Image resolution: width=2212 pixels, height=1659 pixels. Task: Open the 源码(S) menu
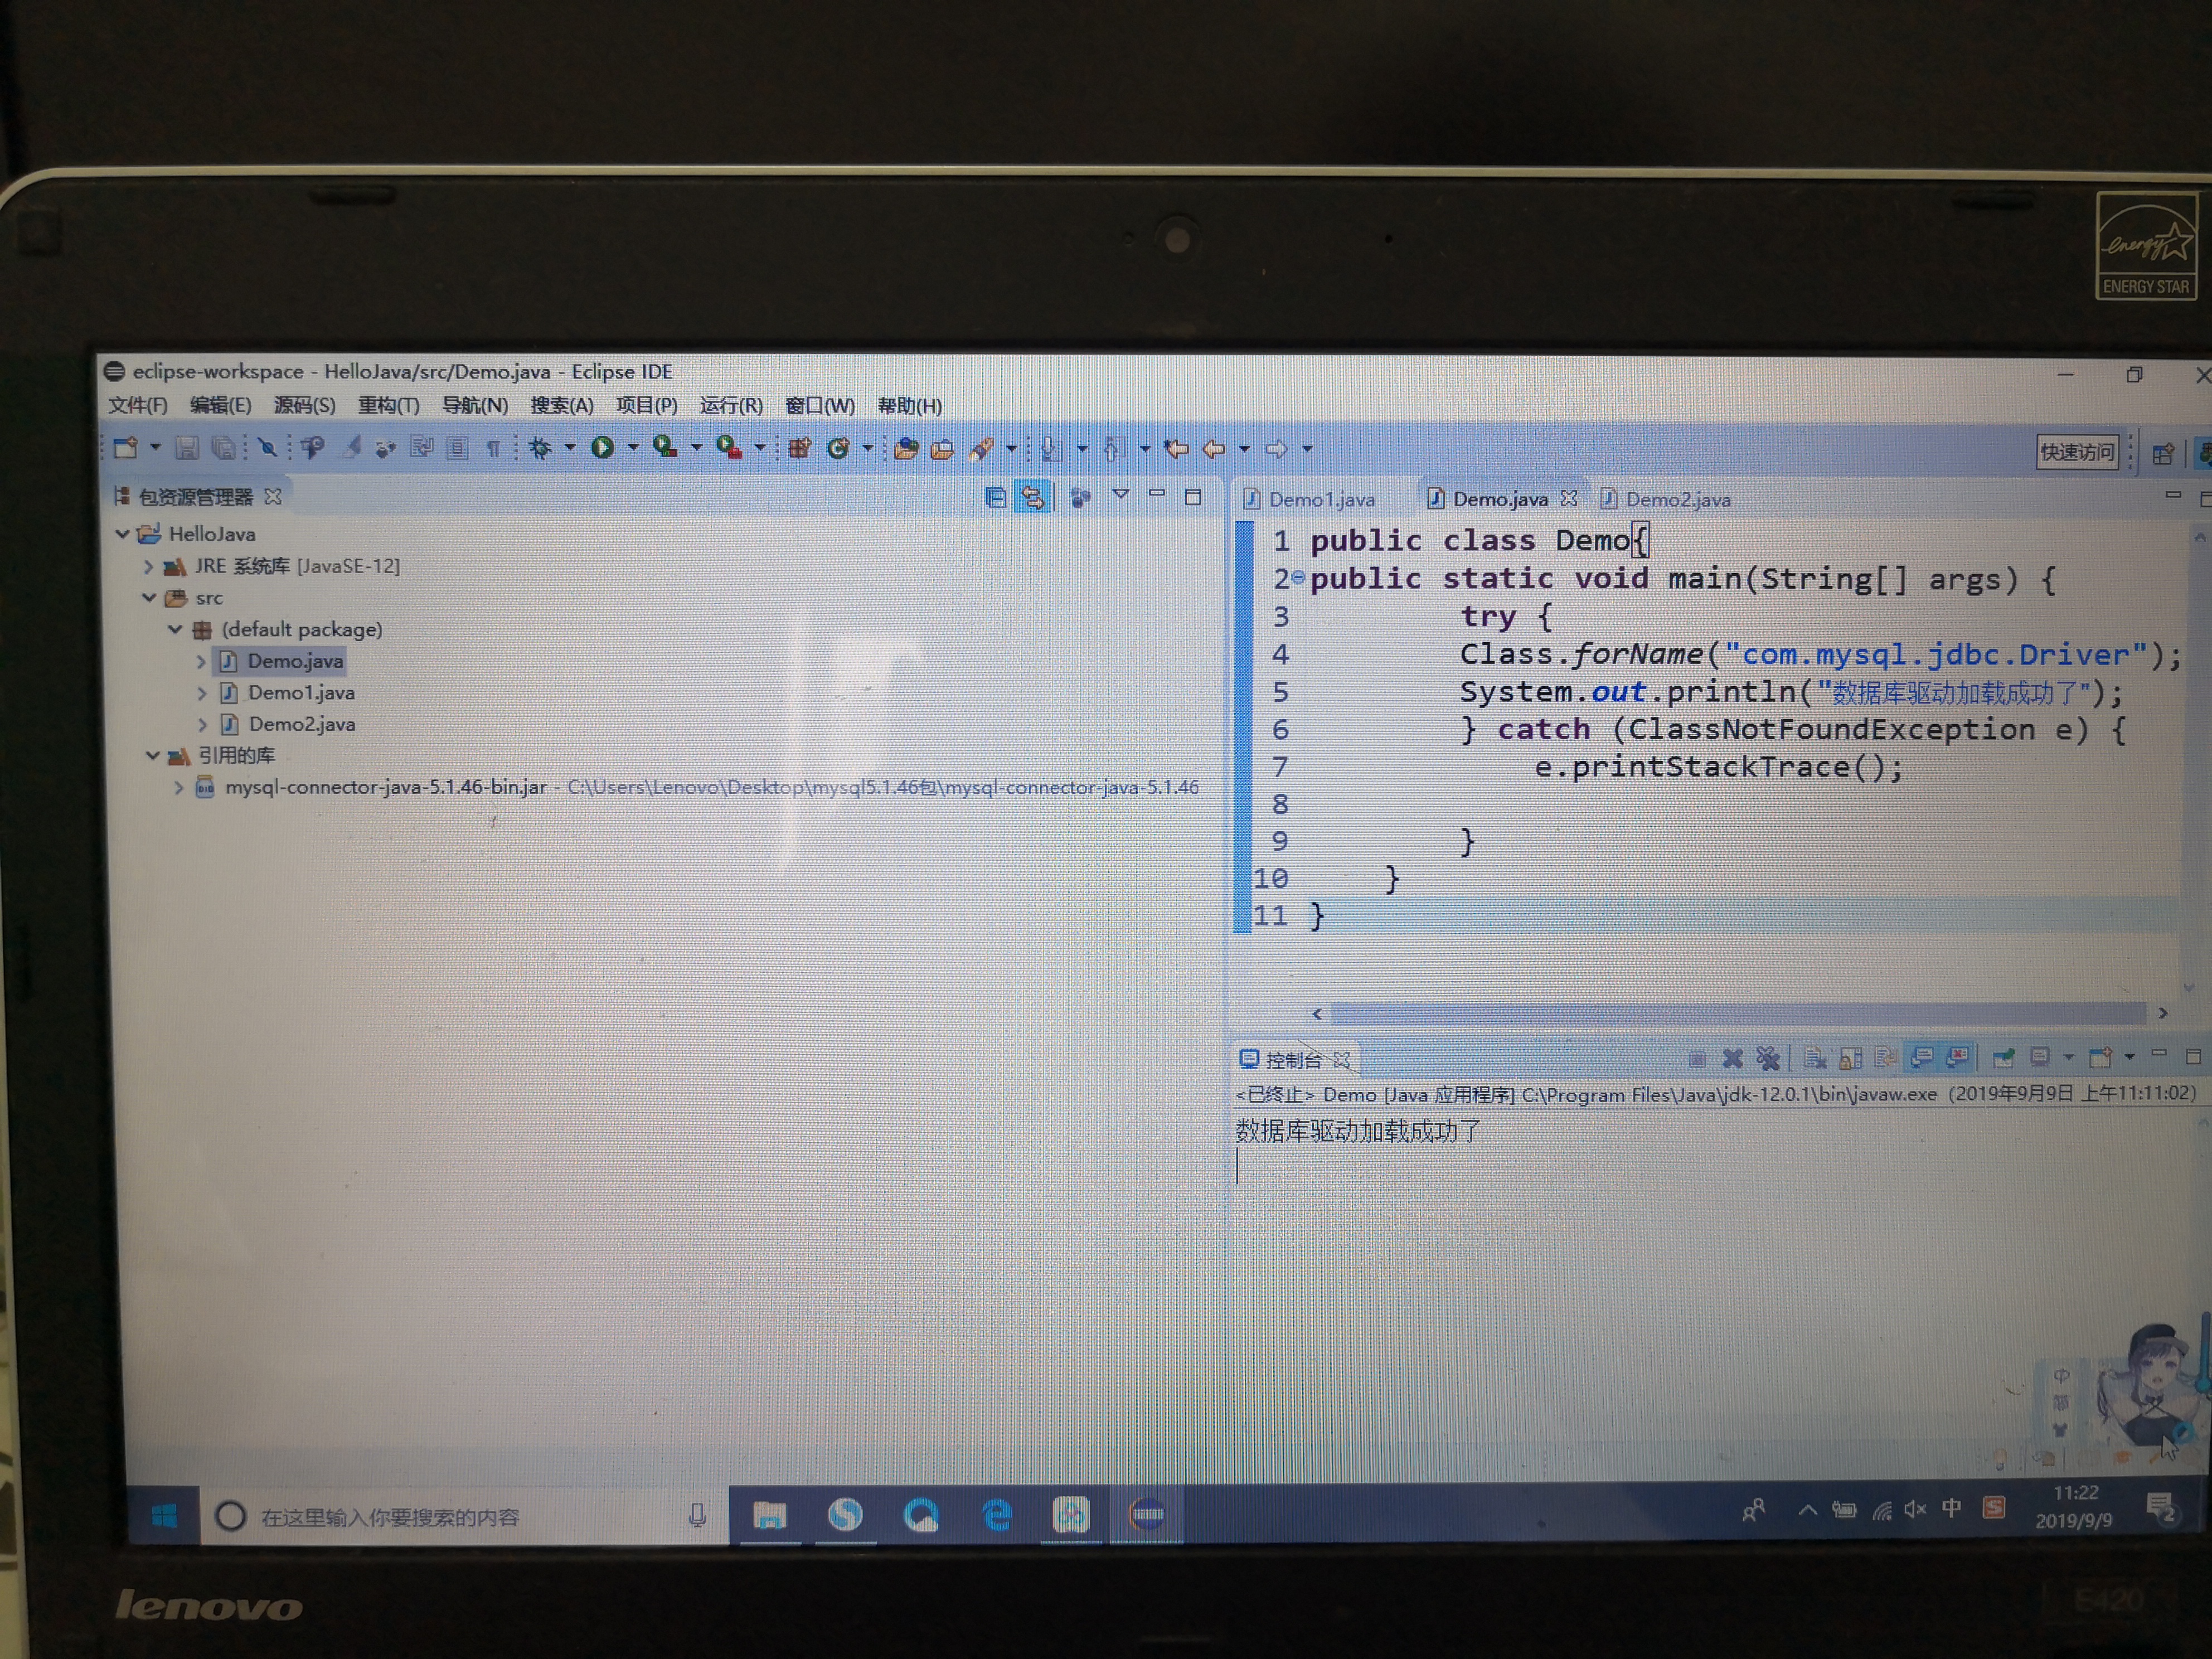click(x=304, y=405)
